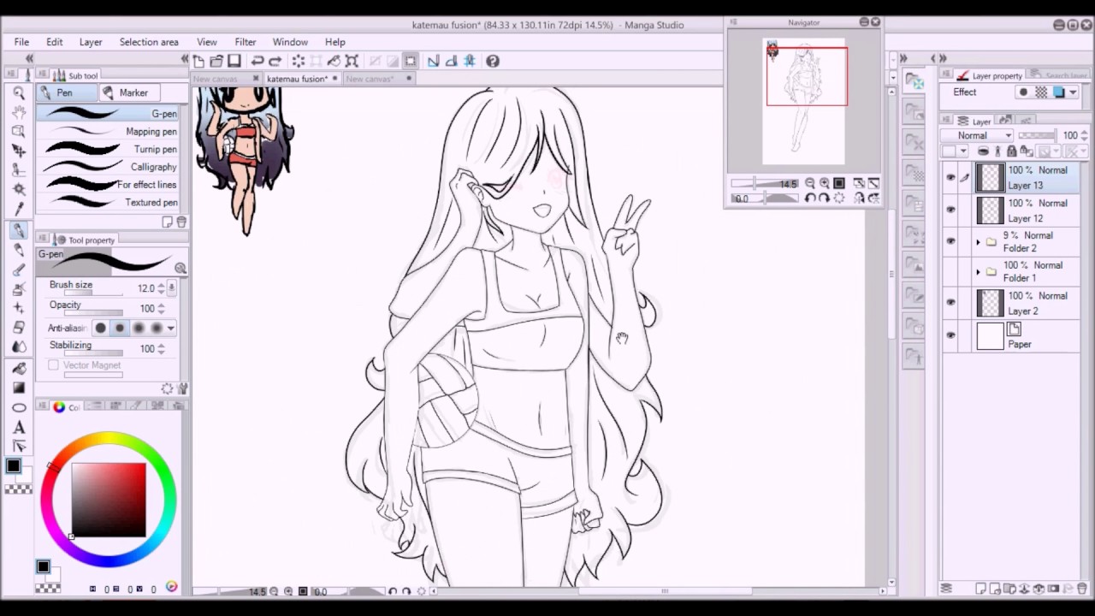
Task: Pick a shade in the color square
Action: click(109, 500)
